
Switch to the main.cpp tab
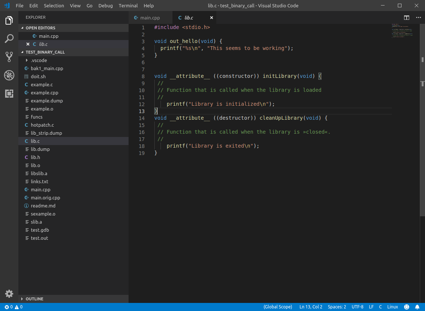(x=150, y=18)
